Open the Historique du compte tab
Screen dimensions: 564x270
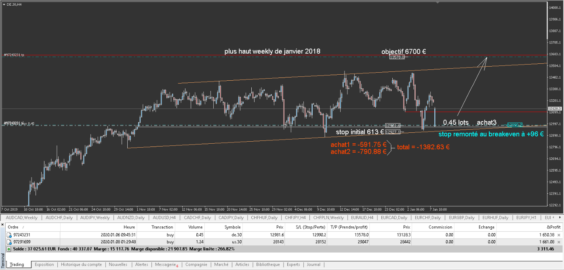tap(81, 265)
